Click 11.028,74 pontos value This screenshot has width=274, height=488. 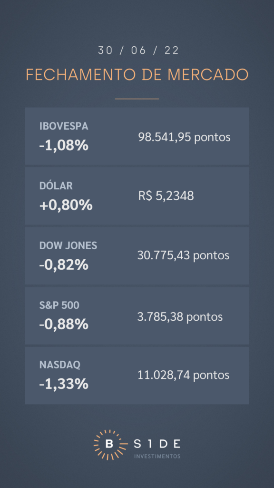(x=183, y=375)
